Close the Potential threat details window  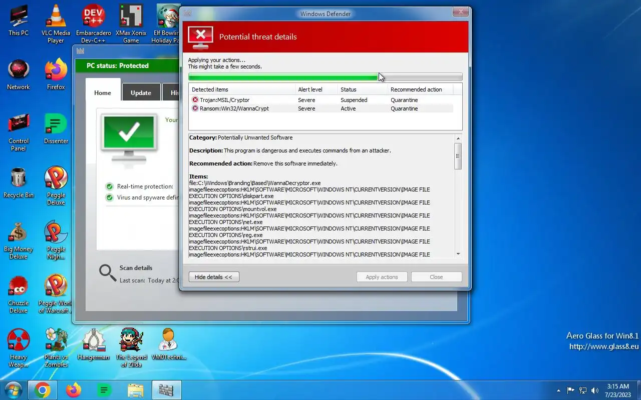pos(460,12)
